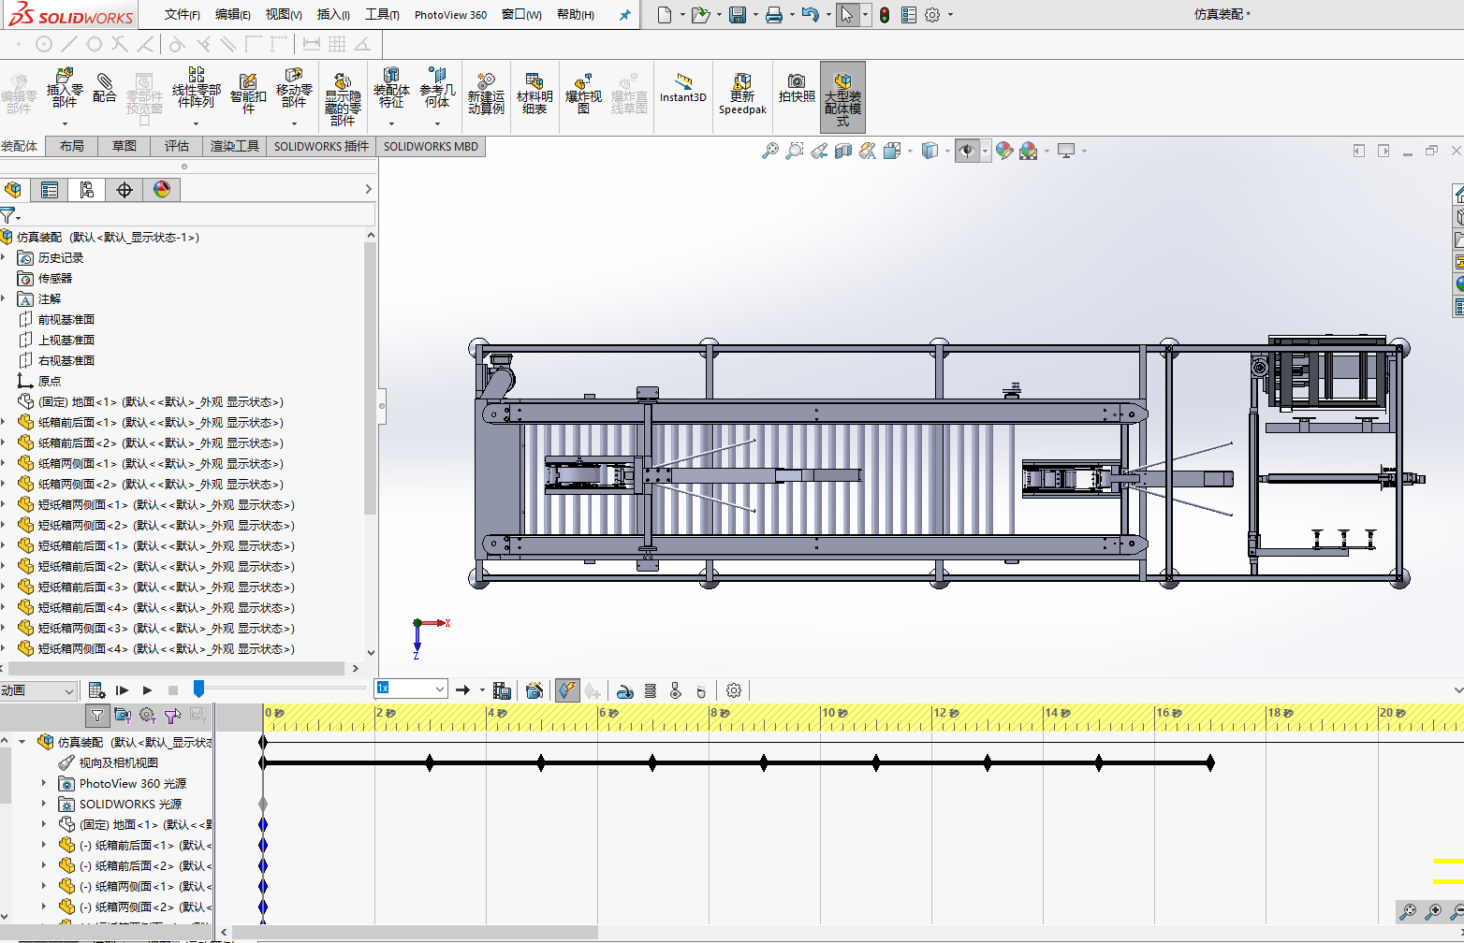Open the 工具(T) menu

pyautogui.click(x=381, y=15)
